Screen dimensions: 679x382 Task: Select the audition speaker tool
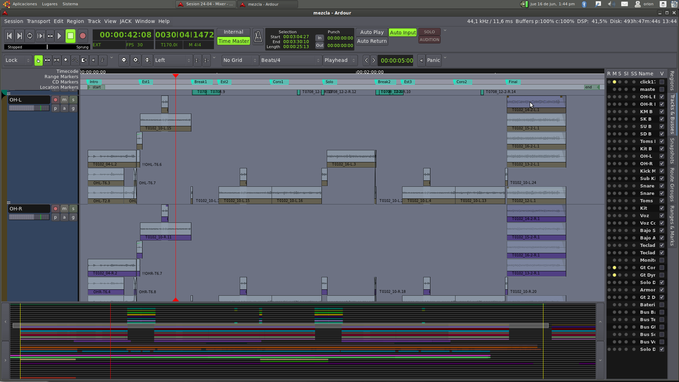pos(93,60)
